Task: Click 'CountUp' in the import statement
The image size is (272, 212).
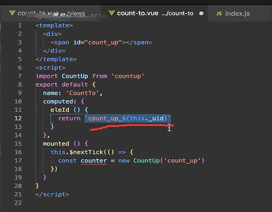Action: (x=75, y=76)
